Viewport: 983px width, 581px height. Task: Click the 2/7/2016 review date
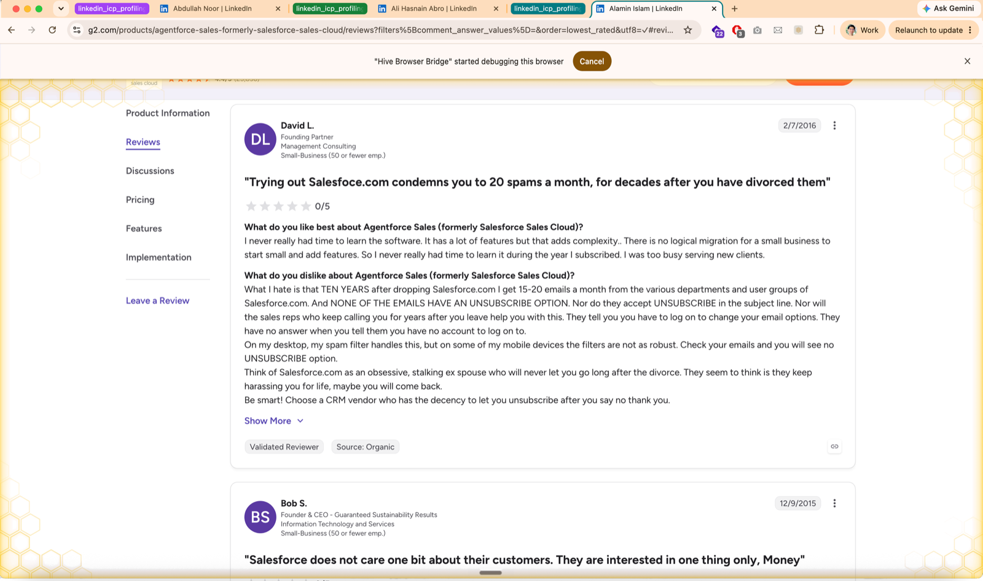pos(799,125)
